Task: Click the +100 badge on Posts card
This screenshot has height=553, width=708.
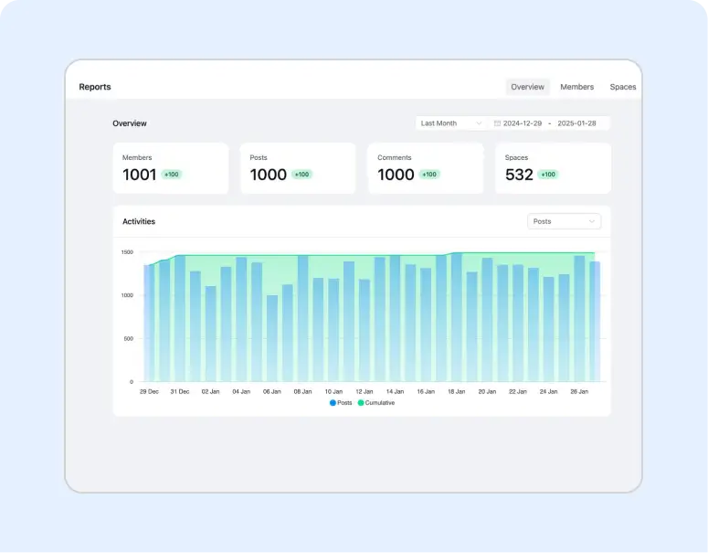Action: tap(301, 175)
